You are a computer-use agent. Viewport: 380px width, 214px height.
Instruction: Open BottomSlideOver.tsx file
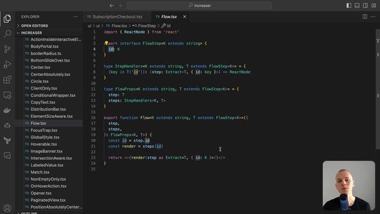click(50, 61)
